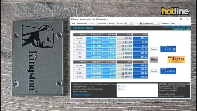The width and height of the screenshot is (197, 111).
Task: Click the Write Seq 4MB test button
Action: (x=79, y=66)
